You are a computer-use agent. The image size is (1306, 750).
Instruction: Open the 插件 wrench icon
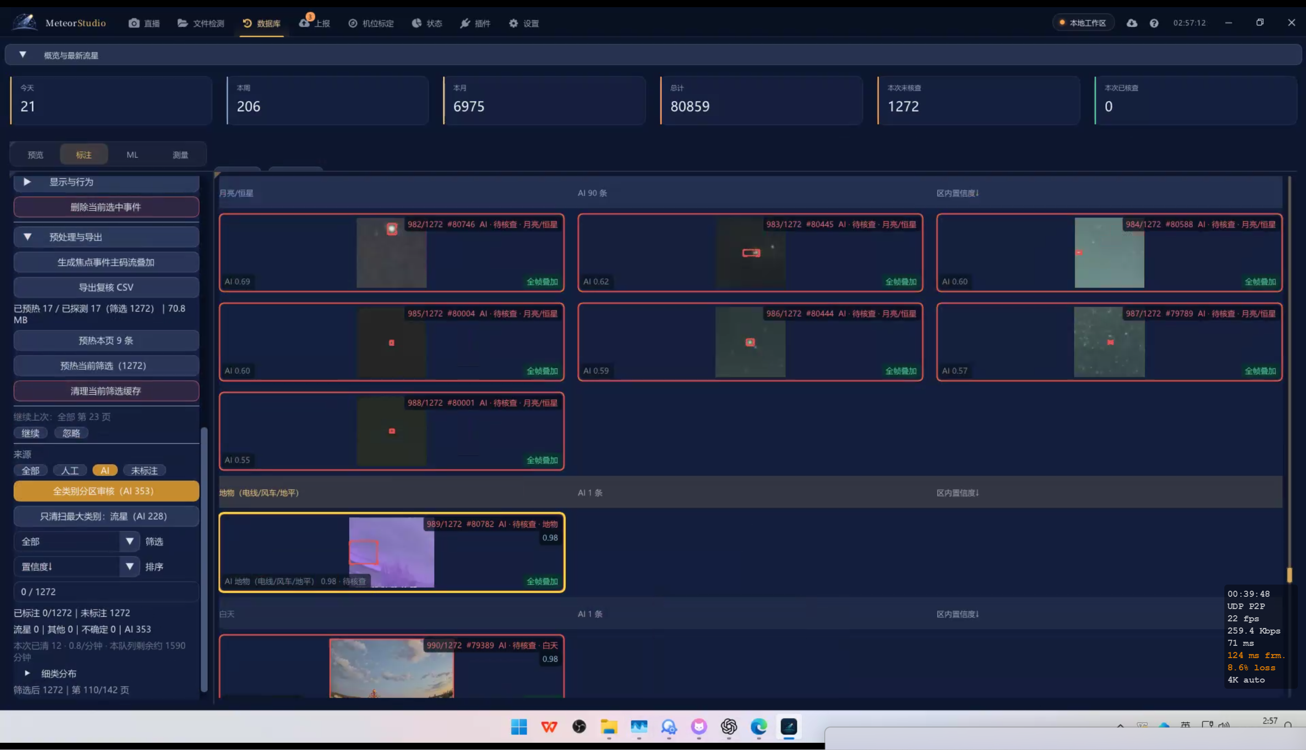click(x=465, y=23)
